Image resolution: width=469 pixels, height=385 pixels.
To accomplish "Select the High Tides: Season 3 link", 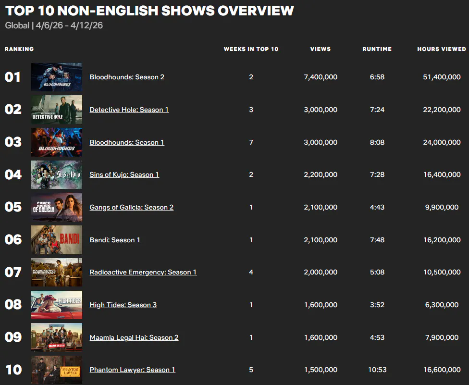I will coord(123,305).
